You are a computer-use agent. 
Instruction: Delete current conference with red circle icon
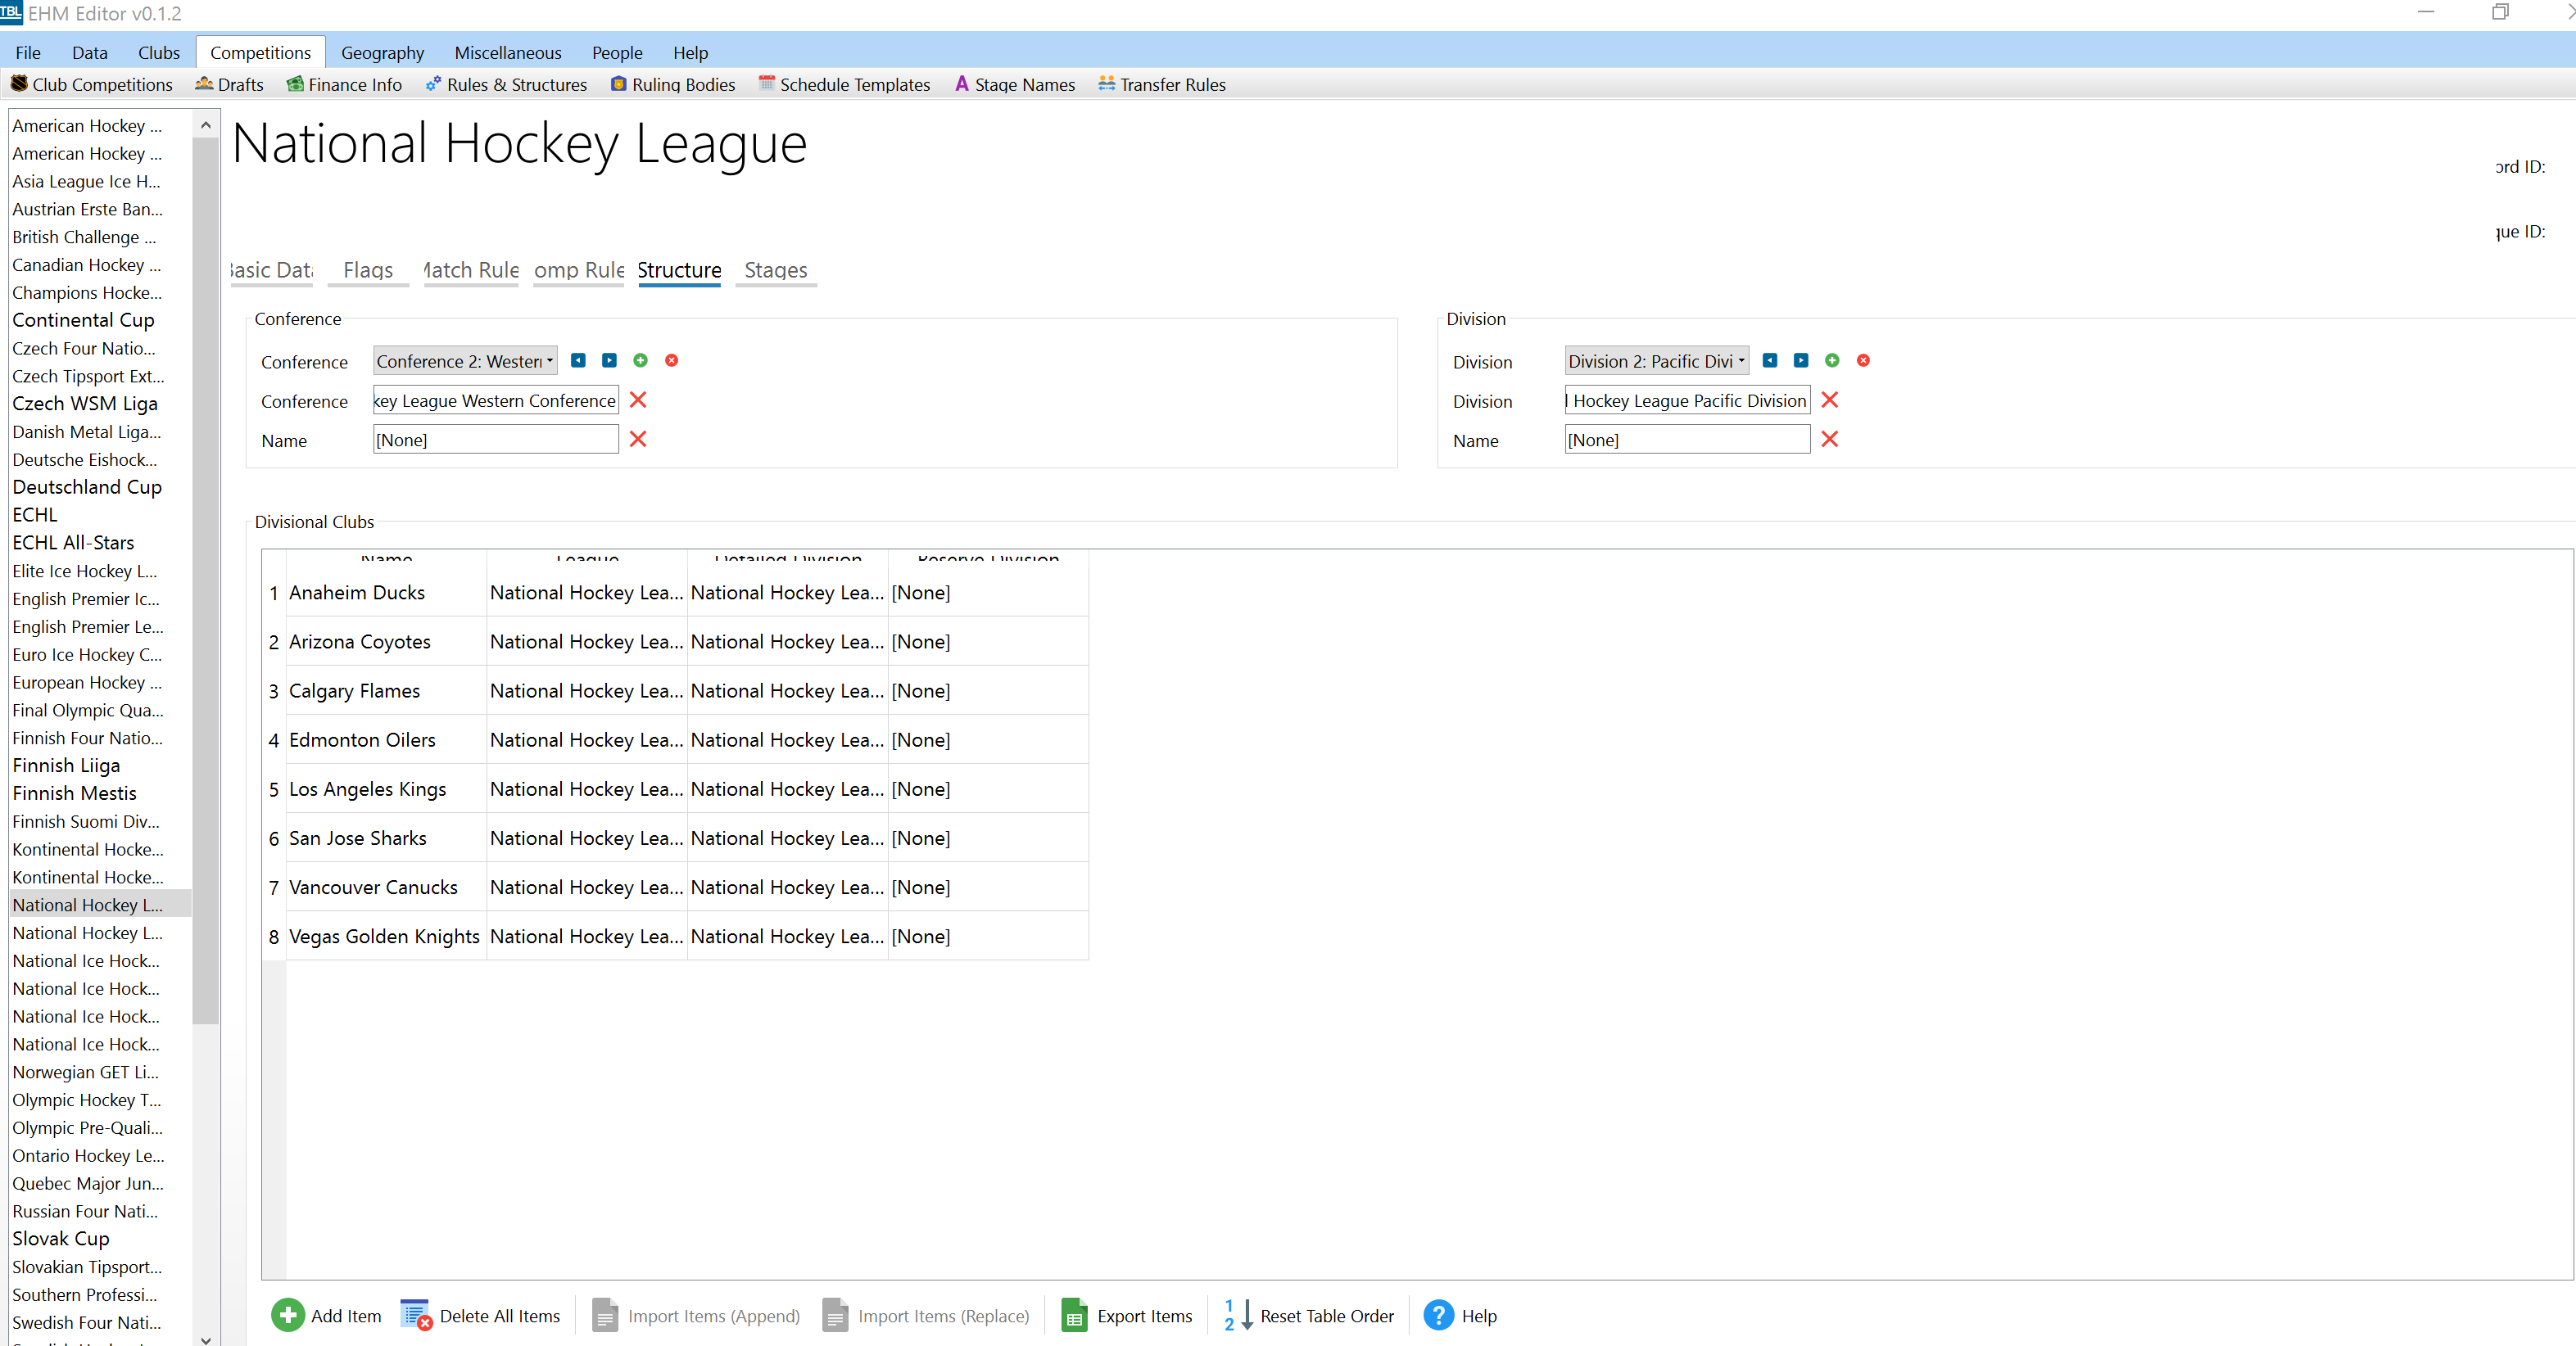(671, 361)
